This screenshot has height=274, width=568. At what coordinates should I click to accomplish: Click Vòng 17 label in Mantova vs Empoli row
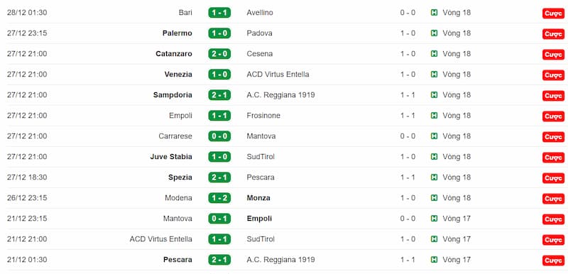(457, 219)
